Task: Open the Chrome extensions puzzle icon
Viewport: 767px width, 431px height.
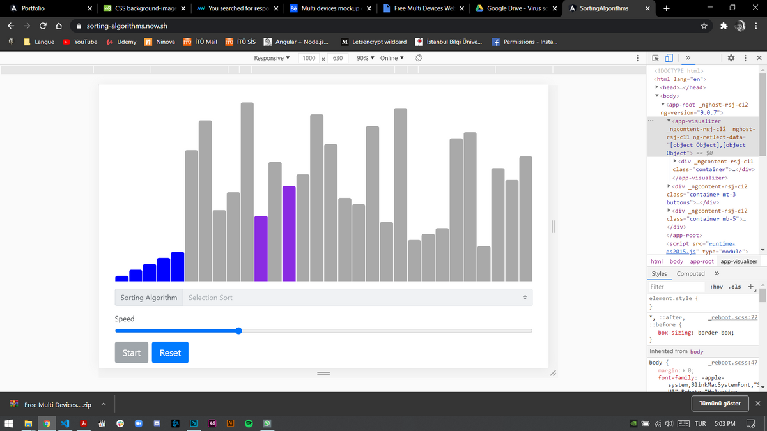Action: 724,26
